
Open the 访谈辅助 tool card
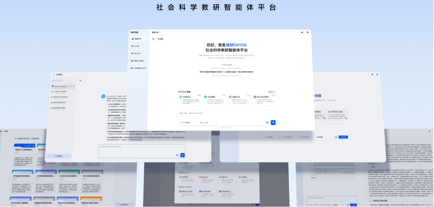(214, 99)
